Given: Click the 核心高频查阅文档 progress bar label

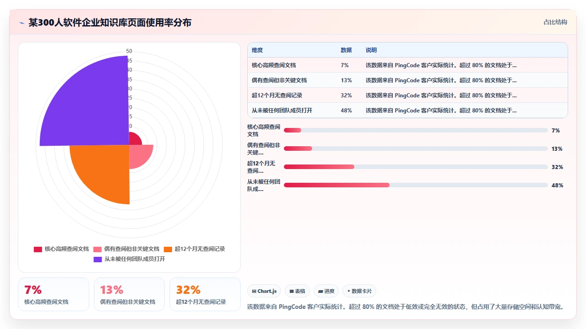Looking at the screenshot, I should point(264,130).
